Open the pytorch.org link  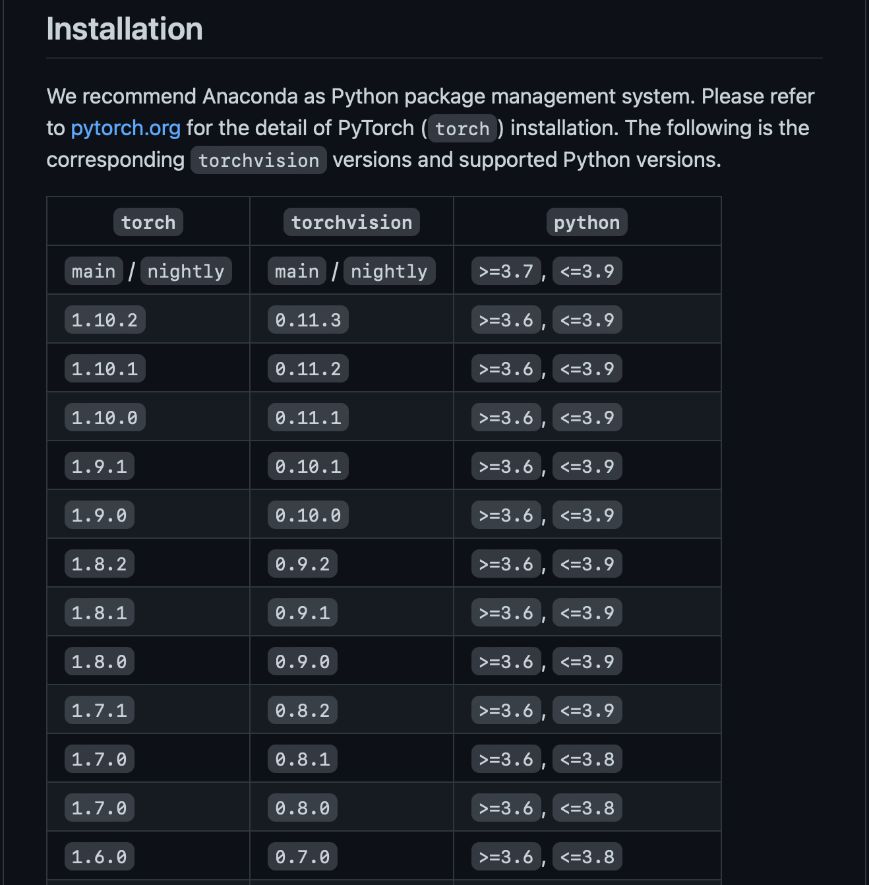(x=125, y=128)
